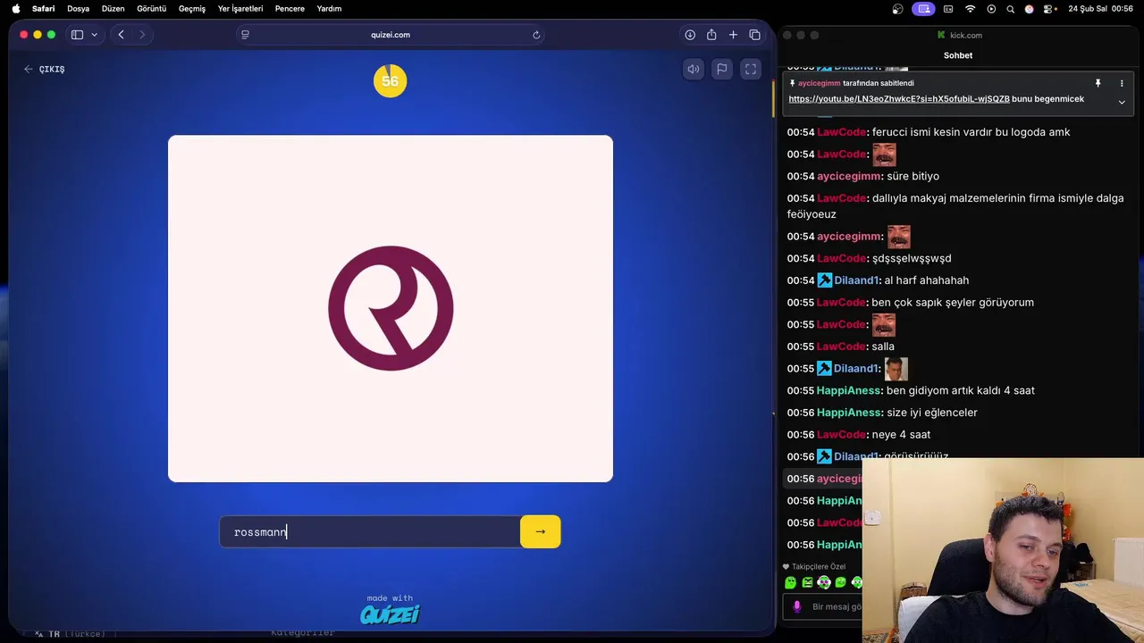
Task: Open the page reader icon in address bar
Action: coord(245,35)
